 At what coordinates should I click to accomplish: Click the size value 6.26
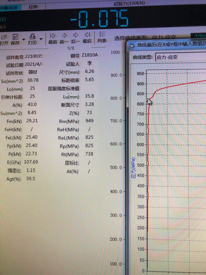coord(89,71)
